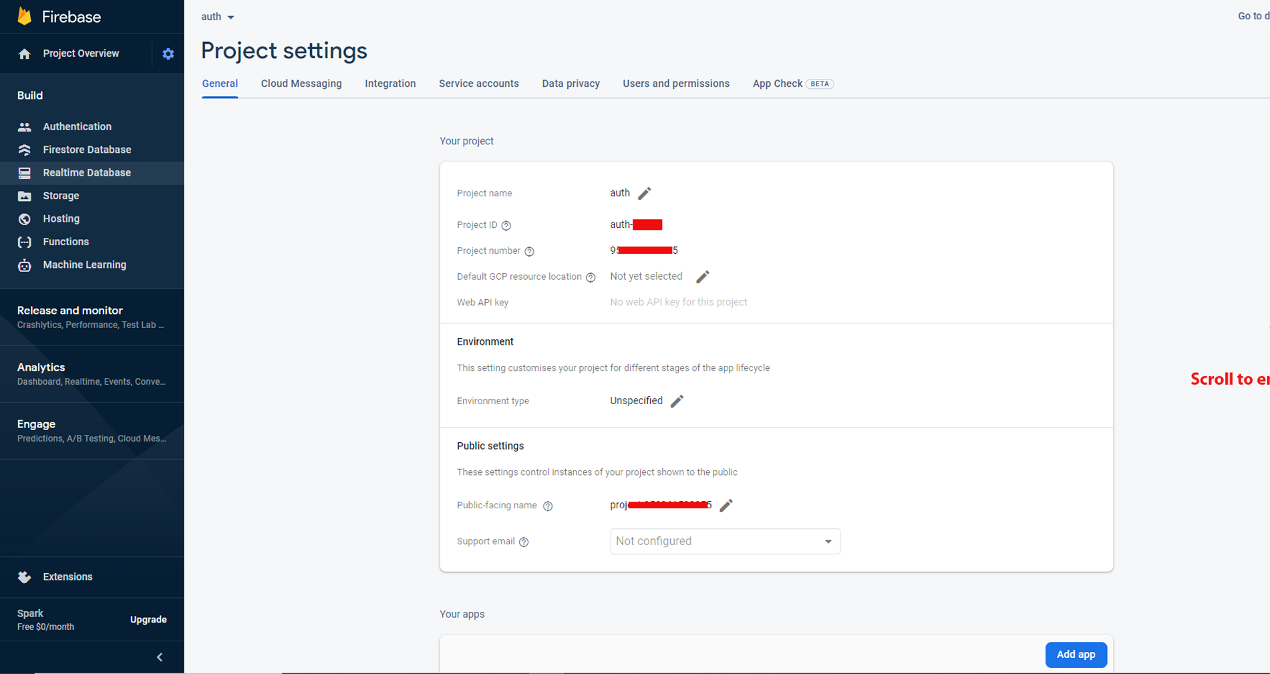Edit public-facing name pencil icon
1270x674 pixels.
[726, 505]
